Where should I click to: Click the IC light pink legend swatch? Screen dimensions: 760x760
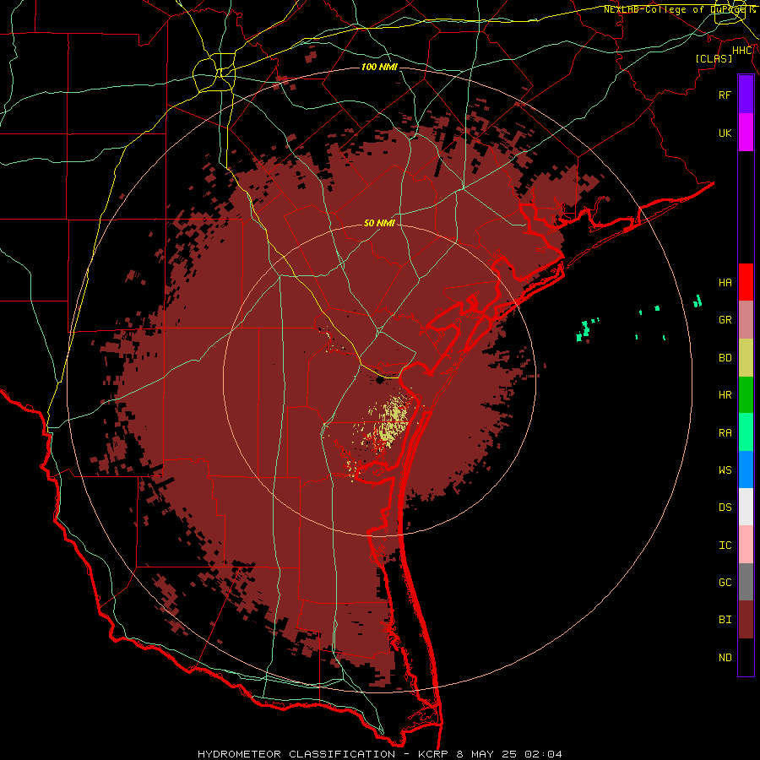(x=746, y=545)
